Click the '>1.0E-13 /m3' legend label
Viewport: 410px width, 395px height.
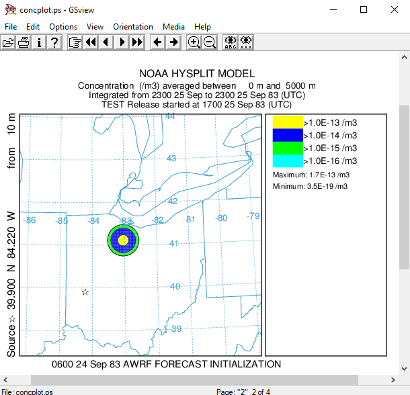tap(330, 123)
